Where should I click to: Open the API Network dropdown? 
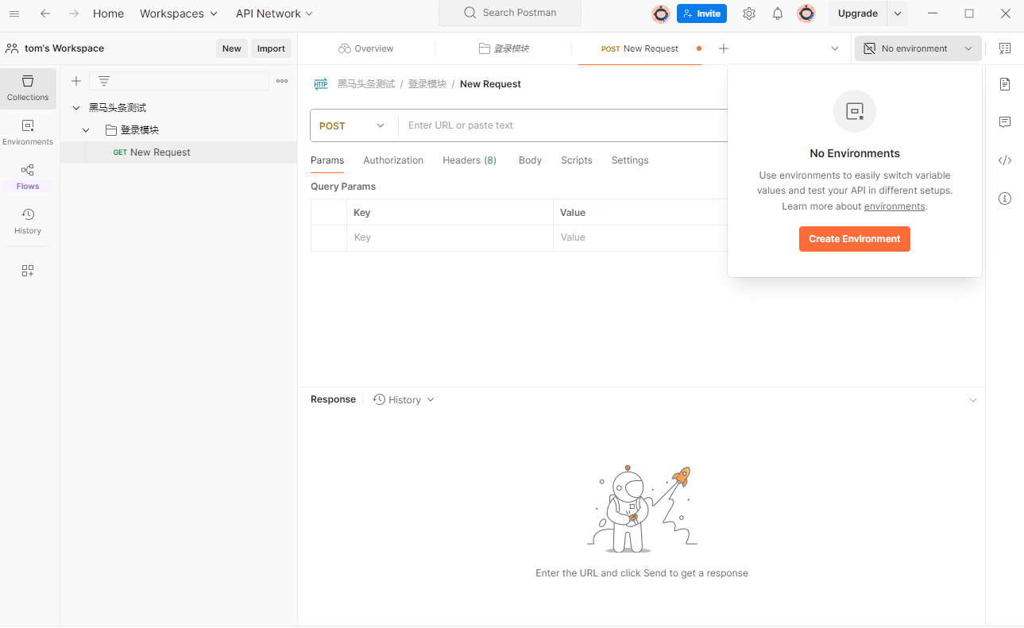click(x=274, y=13)
